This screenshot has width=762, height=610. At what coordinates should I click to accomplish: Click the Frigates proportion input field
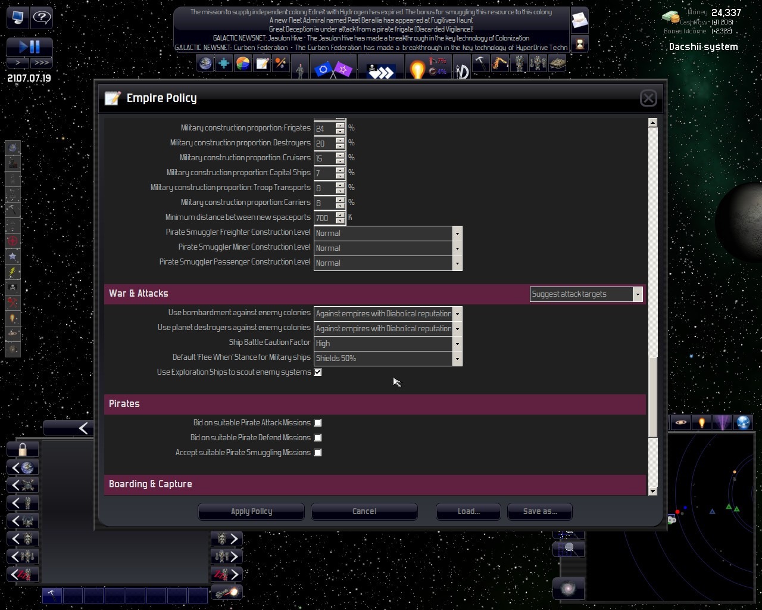[324, 128]
